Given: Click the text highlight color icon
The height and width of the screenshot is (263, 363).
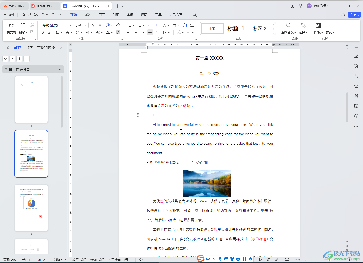Looking at the screenshot, I should 98,32.
